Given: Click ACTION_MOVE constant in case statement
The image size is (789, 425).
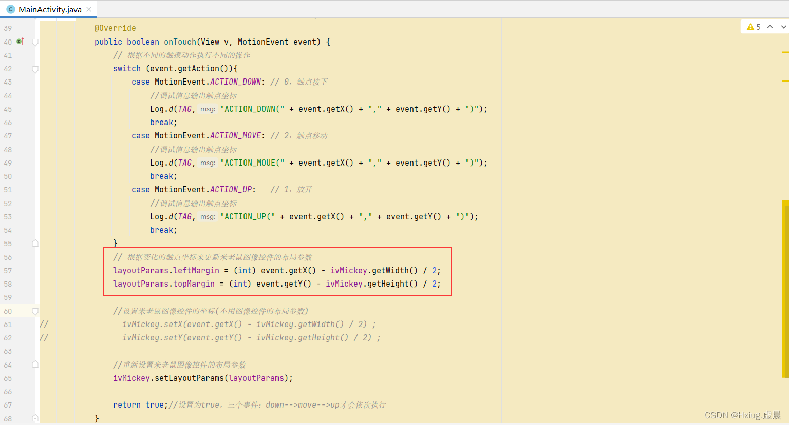Looking at the screenshot, I should (x=235, y=136).
